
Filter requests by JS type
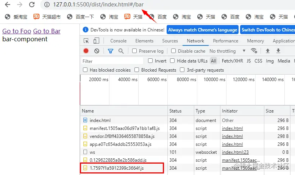click(x=249, y=61)
